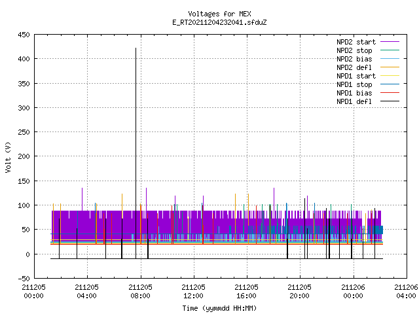Viewport: 419px width, 314px height.
Task: Click the 'NPD1 start' legend label
Action: click(x=356, y=76)
